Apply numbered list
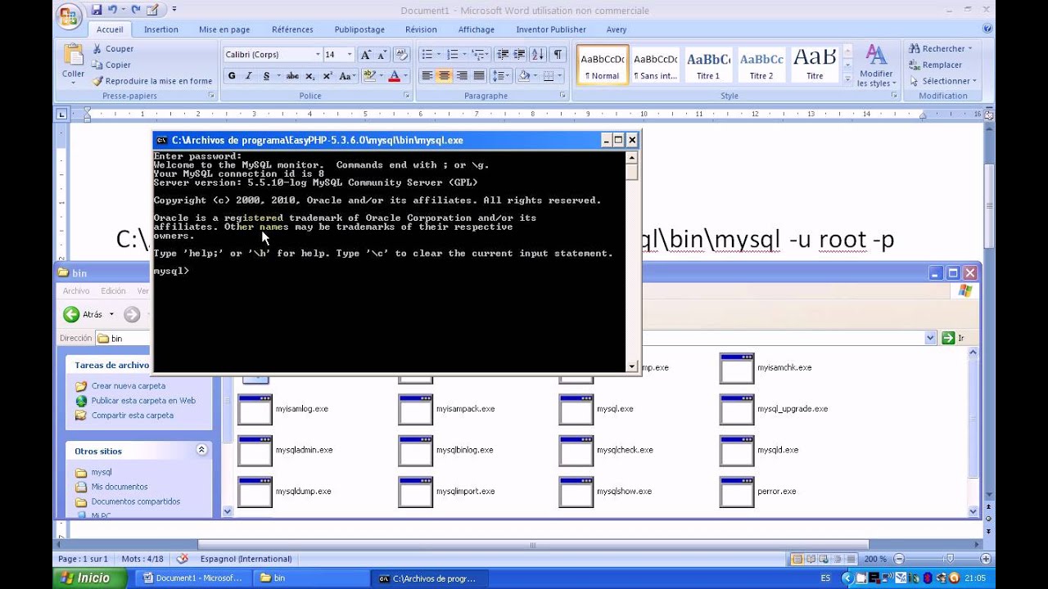 point(452,55)
